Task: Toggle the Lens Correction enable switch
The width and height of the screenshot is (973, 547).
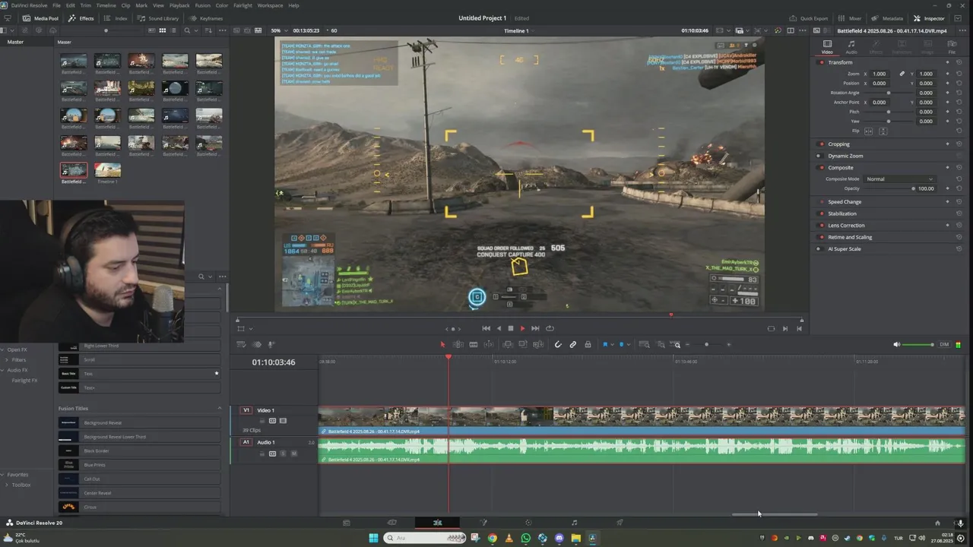Action: 821,226
